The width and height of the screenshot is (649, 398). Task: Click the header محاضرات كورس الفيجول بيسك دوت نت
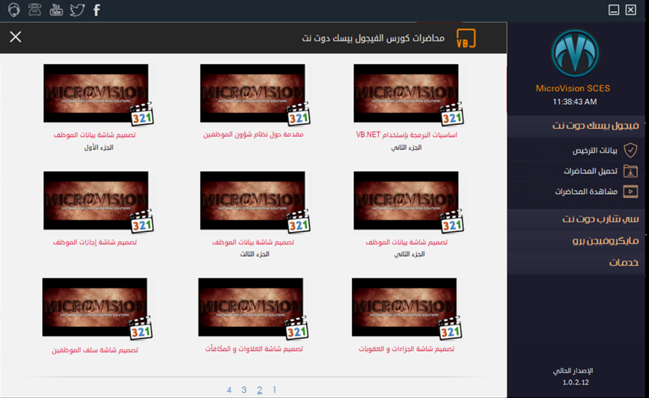coord(374,38)
